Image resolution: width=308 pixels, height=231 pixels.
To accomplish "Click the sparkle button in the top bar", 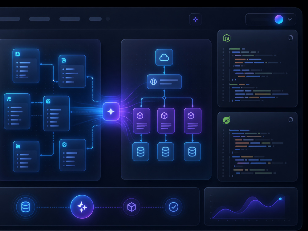I will click(x=196, y=19).
